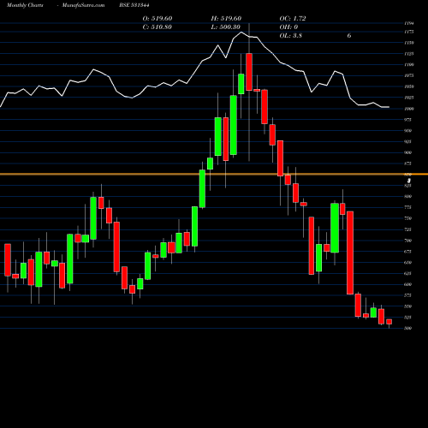The height and width of the screenshot is (428, 428).
Task: Click the 525 price axis label
Action: click(408, 318)
